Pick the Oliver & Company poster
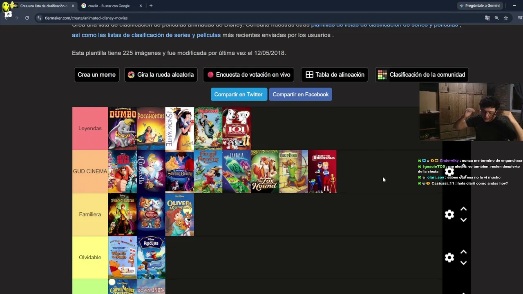The height and width of the screenshot is (294, 523). click(x=179, y=214)
